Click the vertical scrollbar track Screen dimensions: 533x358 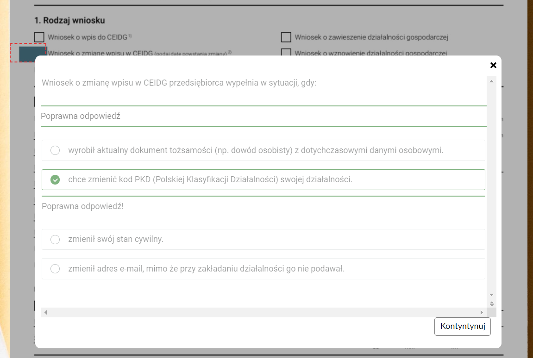[x=492, y=185]
